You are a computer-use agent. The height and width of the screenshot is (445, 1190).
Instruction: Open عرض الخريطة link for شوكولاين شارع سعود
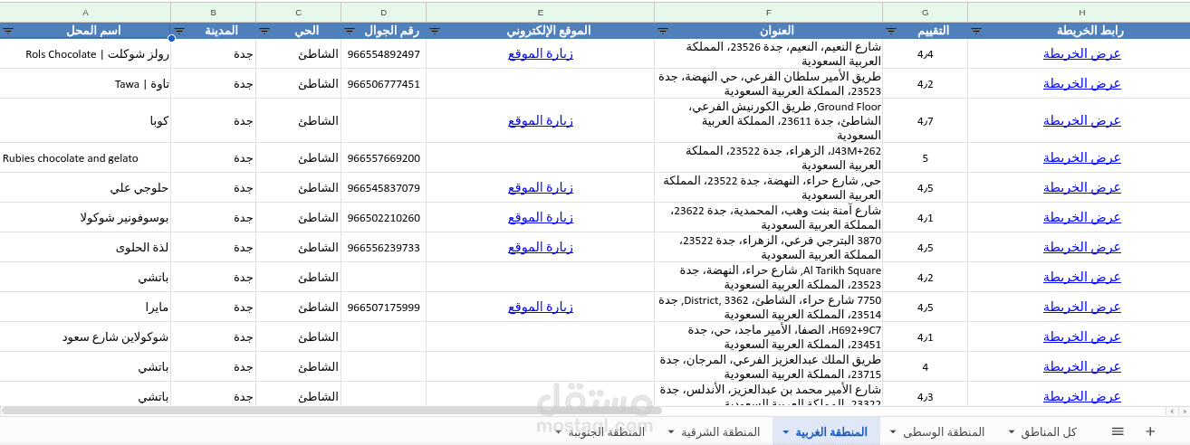(x=1082, y=336)
